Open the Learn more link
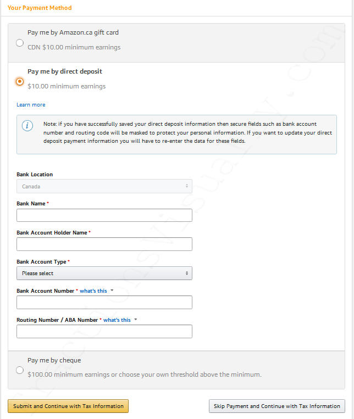 pos(31,105)
